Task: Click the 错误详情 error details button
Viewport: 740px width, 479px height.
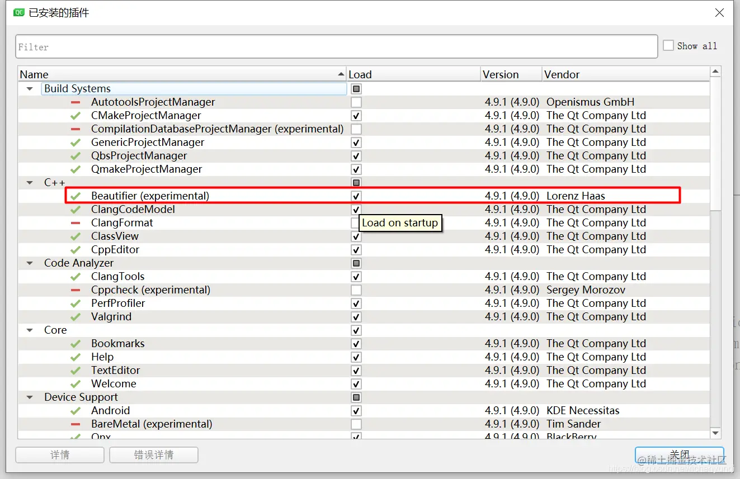Action: (154, 455)
